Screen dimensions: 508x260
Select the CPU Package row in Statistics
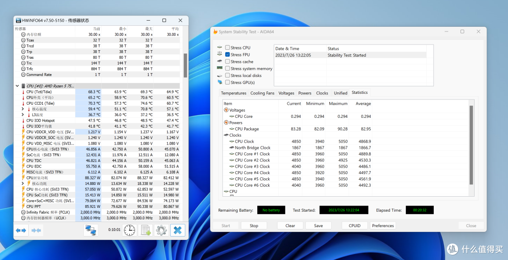pyautogui.click(x=297, y=129)
